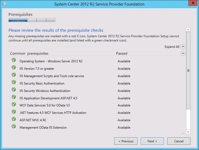Click 'Please review the results' heading
This screenshot has height=150, width=199.
[x=56, y=30]
